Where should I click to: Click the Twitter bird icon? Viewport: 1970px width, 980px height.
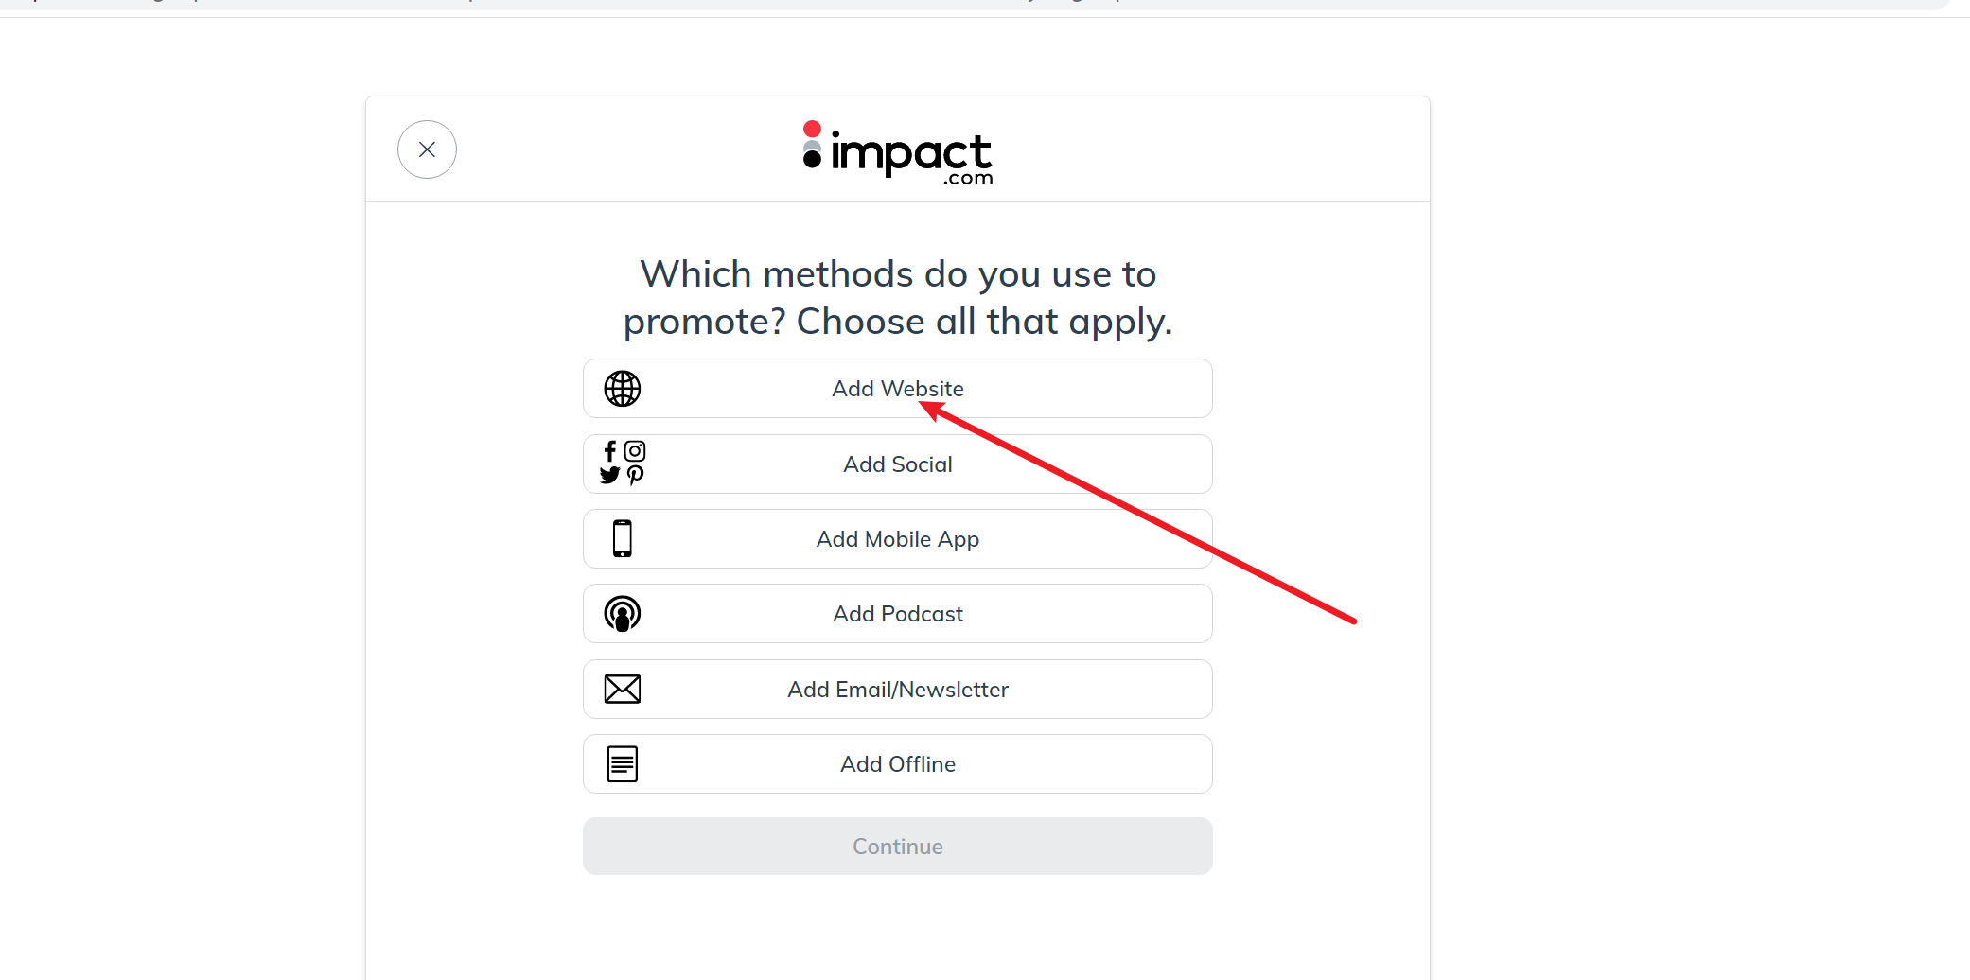click(610, 475)
